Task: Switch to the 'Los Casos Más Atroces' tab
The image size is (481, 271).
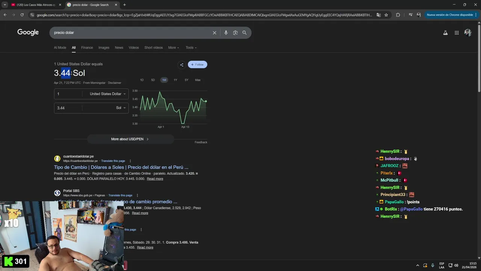Action: (36, 5)
